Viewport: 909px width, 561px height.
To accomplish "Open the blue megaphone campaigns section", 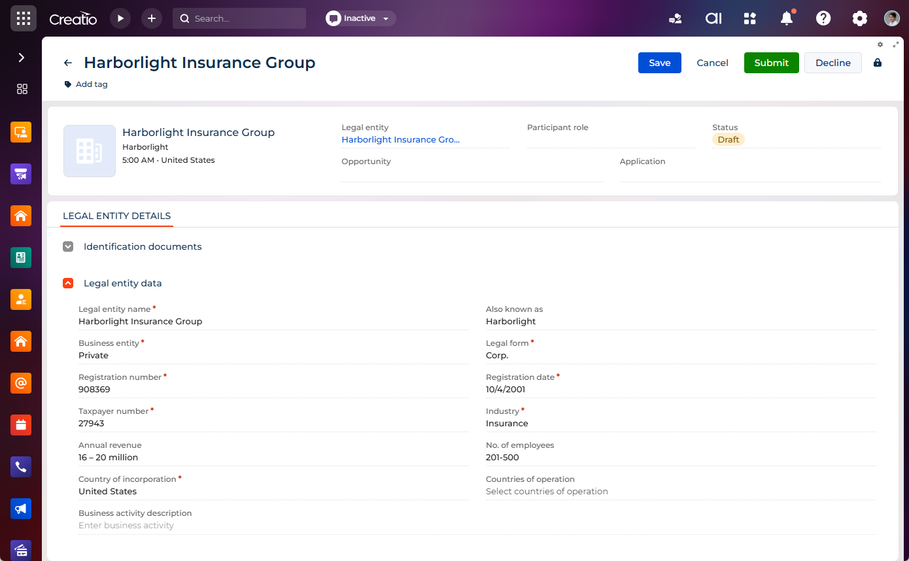I will 21,509.
